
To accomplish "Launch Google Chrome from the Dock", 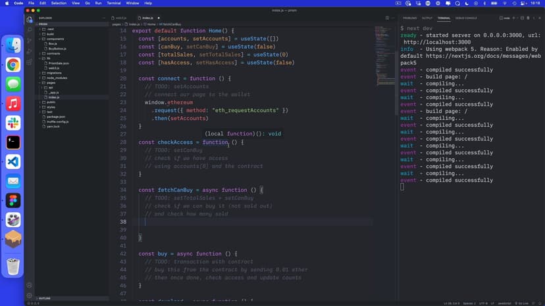I will point(13,64).
